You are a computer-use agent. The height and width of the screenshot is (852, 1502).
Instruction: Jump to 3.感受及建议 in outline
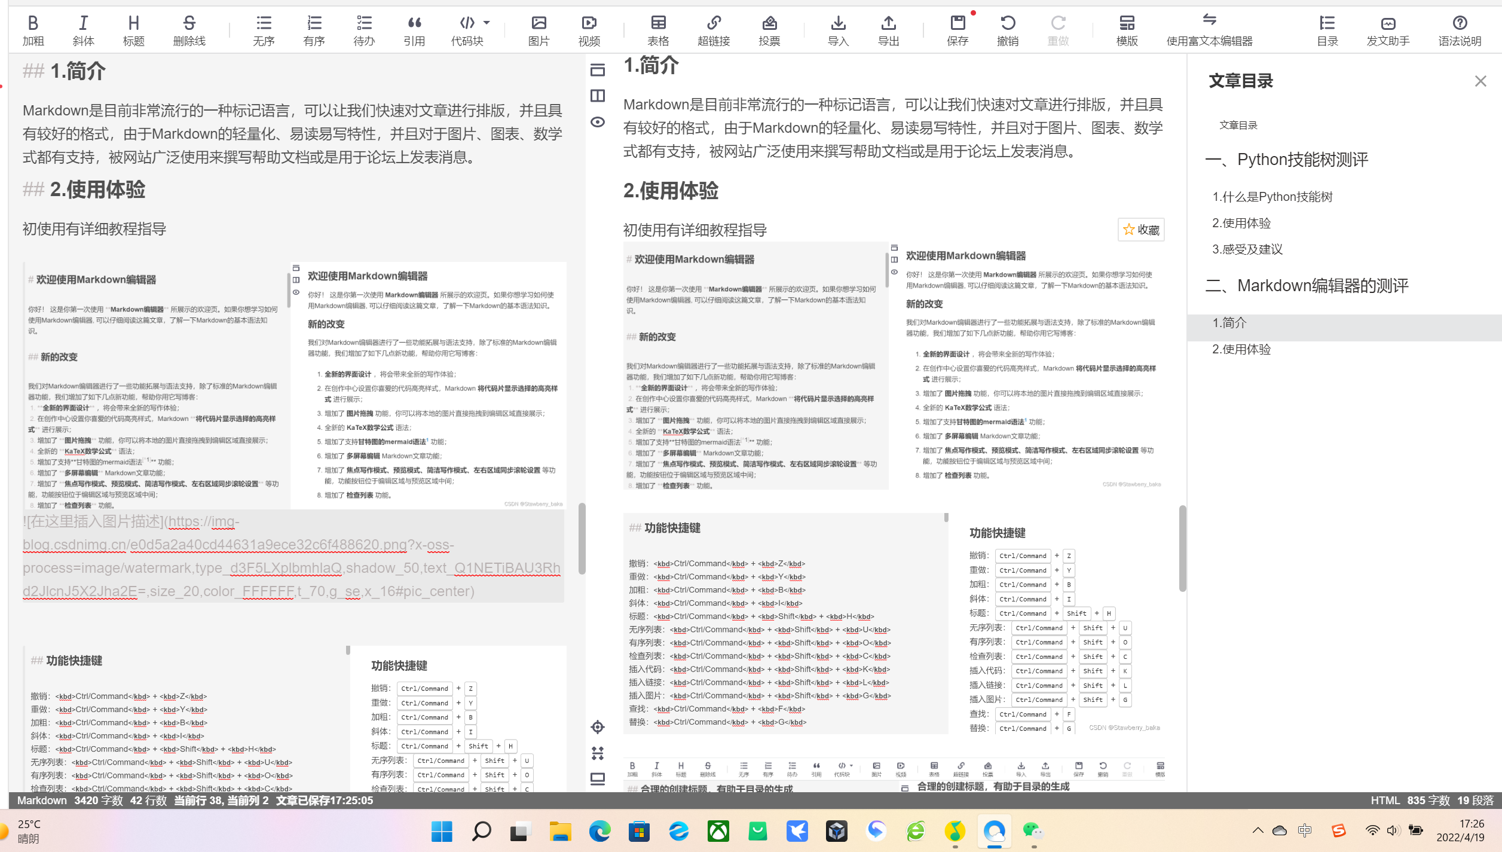click(x=1247, y=249)
